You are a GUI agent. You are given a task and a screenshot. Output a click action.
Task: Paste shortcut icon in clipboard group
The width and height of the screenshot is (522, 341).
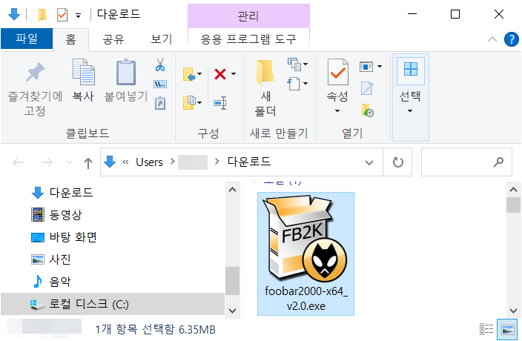[160, 103]
